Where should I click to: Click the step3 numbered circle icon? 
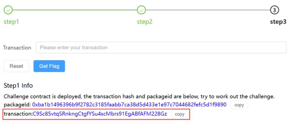[274, 10]
